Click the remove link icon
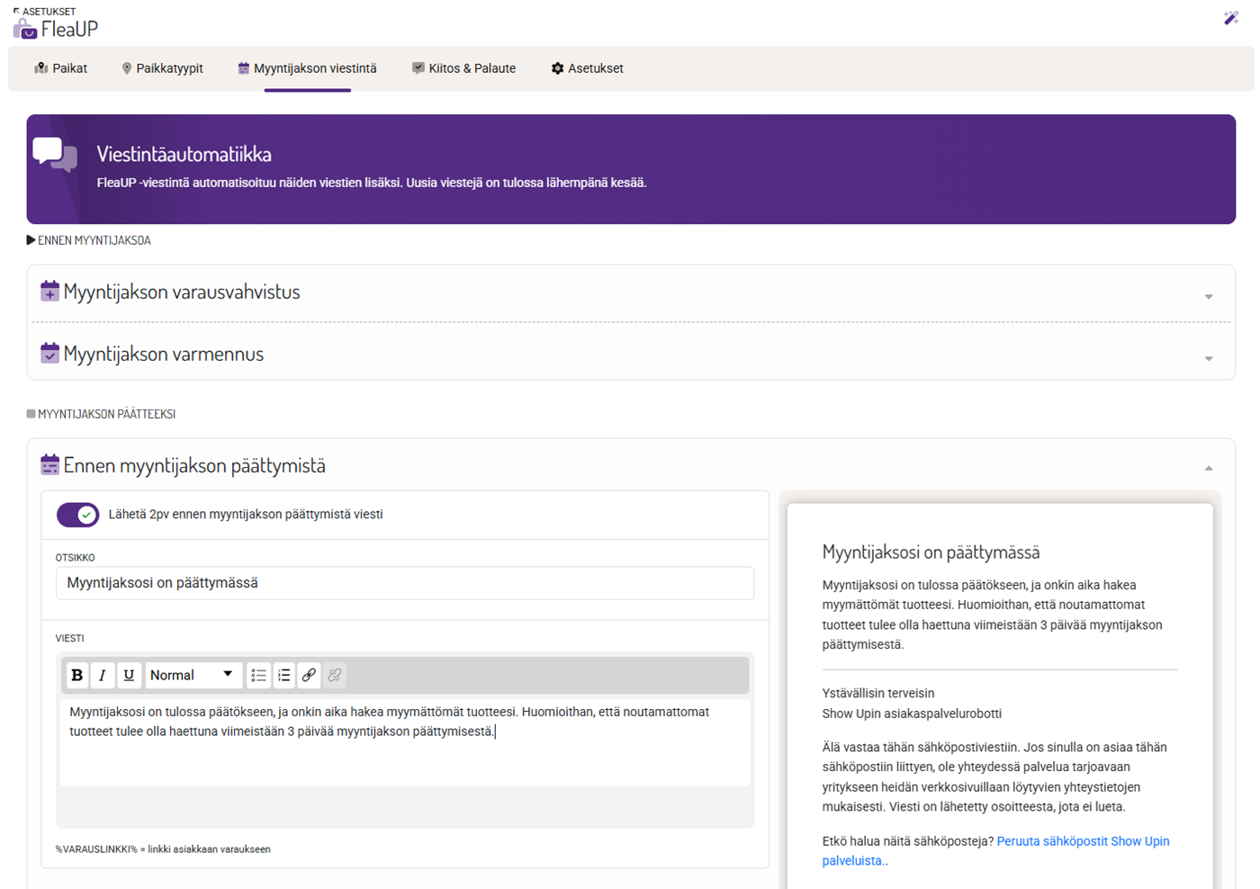The width and height of the screenshot is (1260, 889). 335,675
